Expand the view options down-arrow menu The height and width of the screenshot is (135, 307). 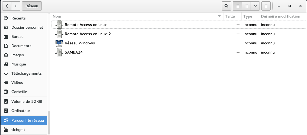click(x=255, y=6)
